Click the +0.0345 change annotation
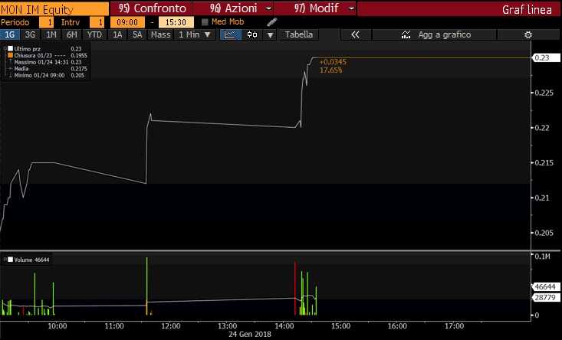The height and width of the screenshot is (340, 562). (x=333, y=62)
